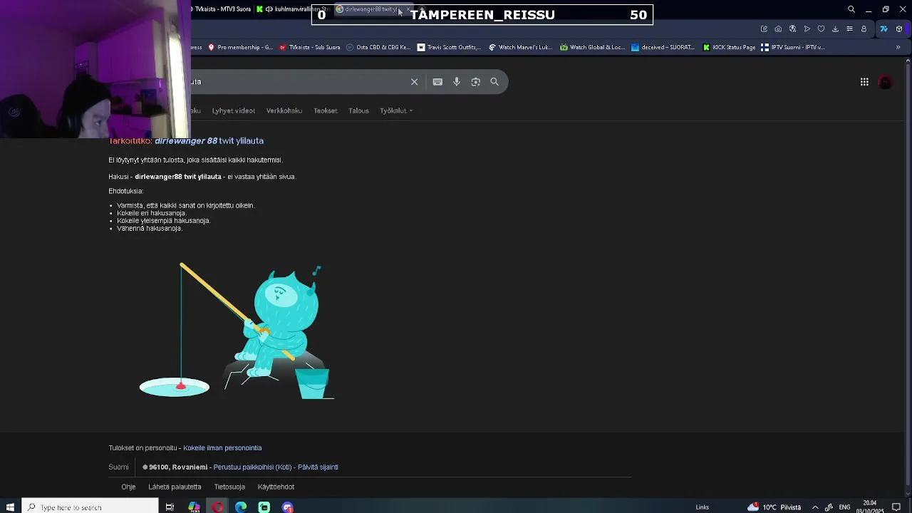Open the ENG language indicator
The height and width of the screenshot is (513, 912).
[x=844, y=507]
